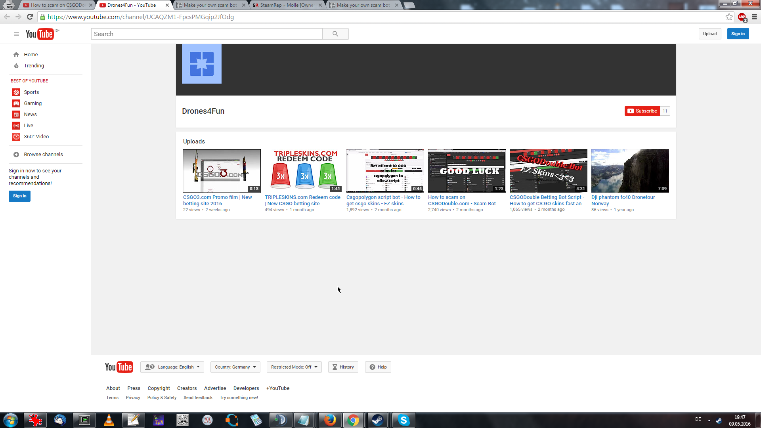Screen dimensions: 761x428
Task: Click the Trending flame icon
Action: coord(16,66)
